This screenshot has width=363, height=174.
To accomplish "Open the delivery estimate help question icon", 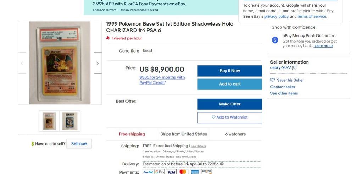I will pyautogui.click(x=222, y=164).
